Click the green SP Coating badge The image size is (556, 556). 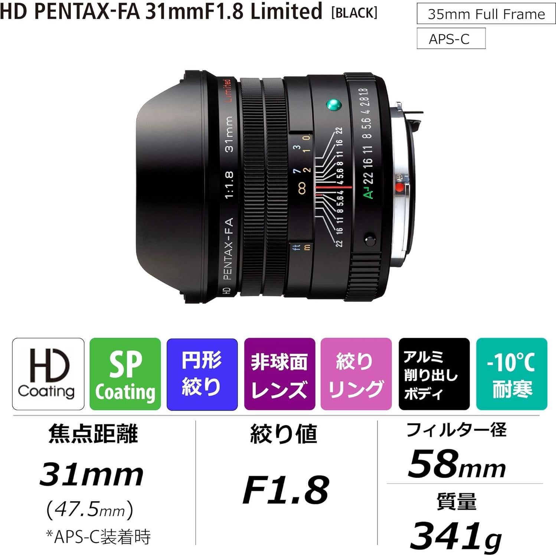tap(125, 374)
